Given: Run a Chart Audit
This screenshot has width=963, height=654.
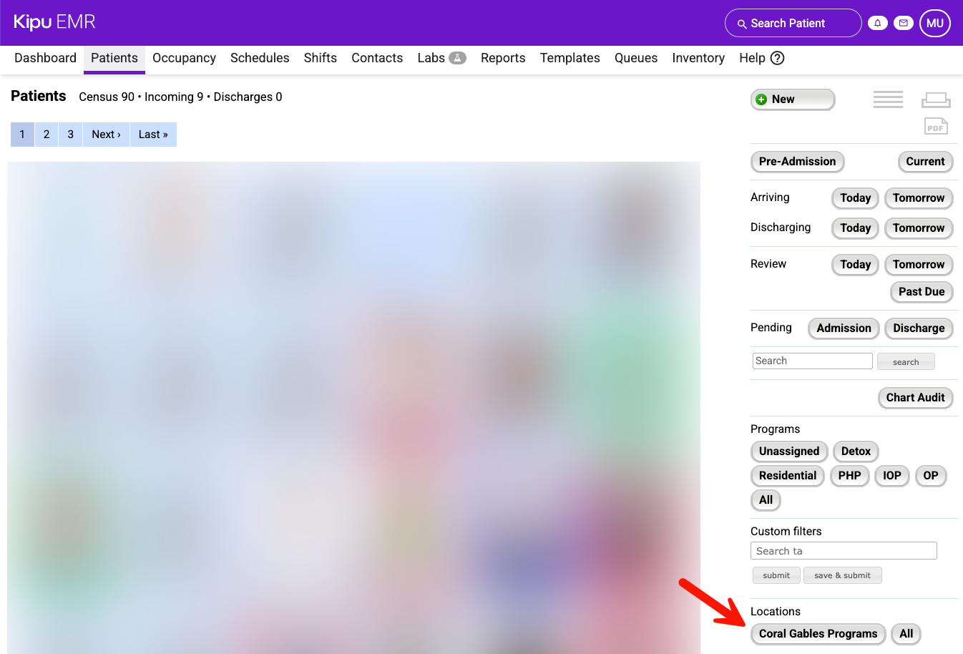Looking at the screenshot, I should pos(915,397).
